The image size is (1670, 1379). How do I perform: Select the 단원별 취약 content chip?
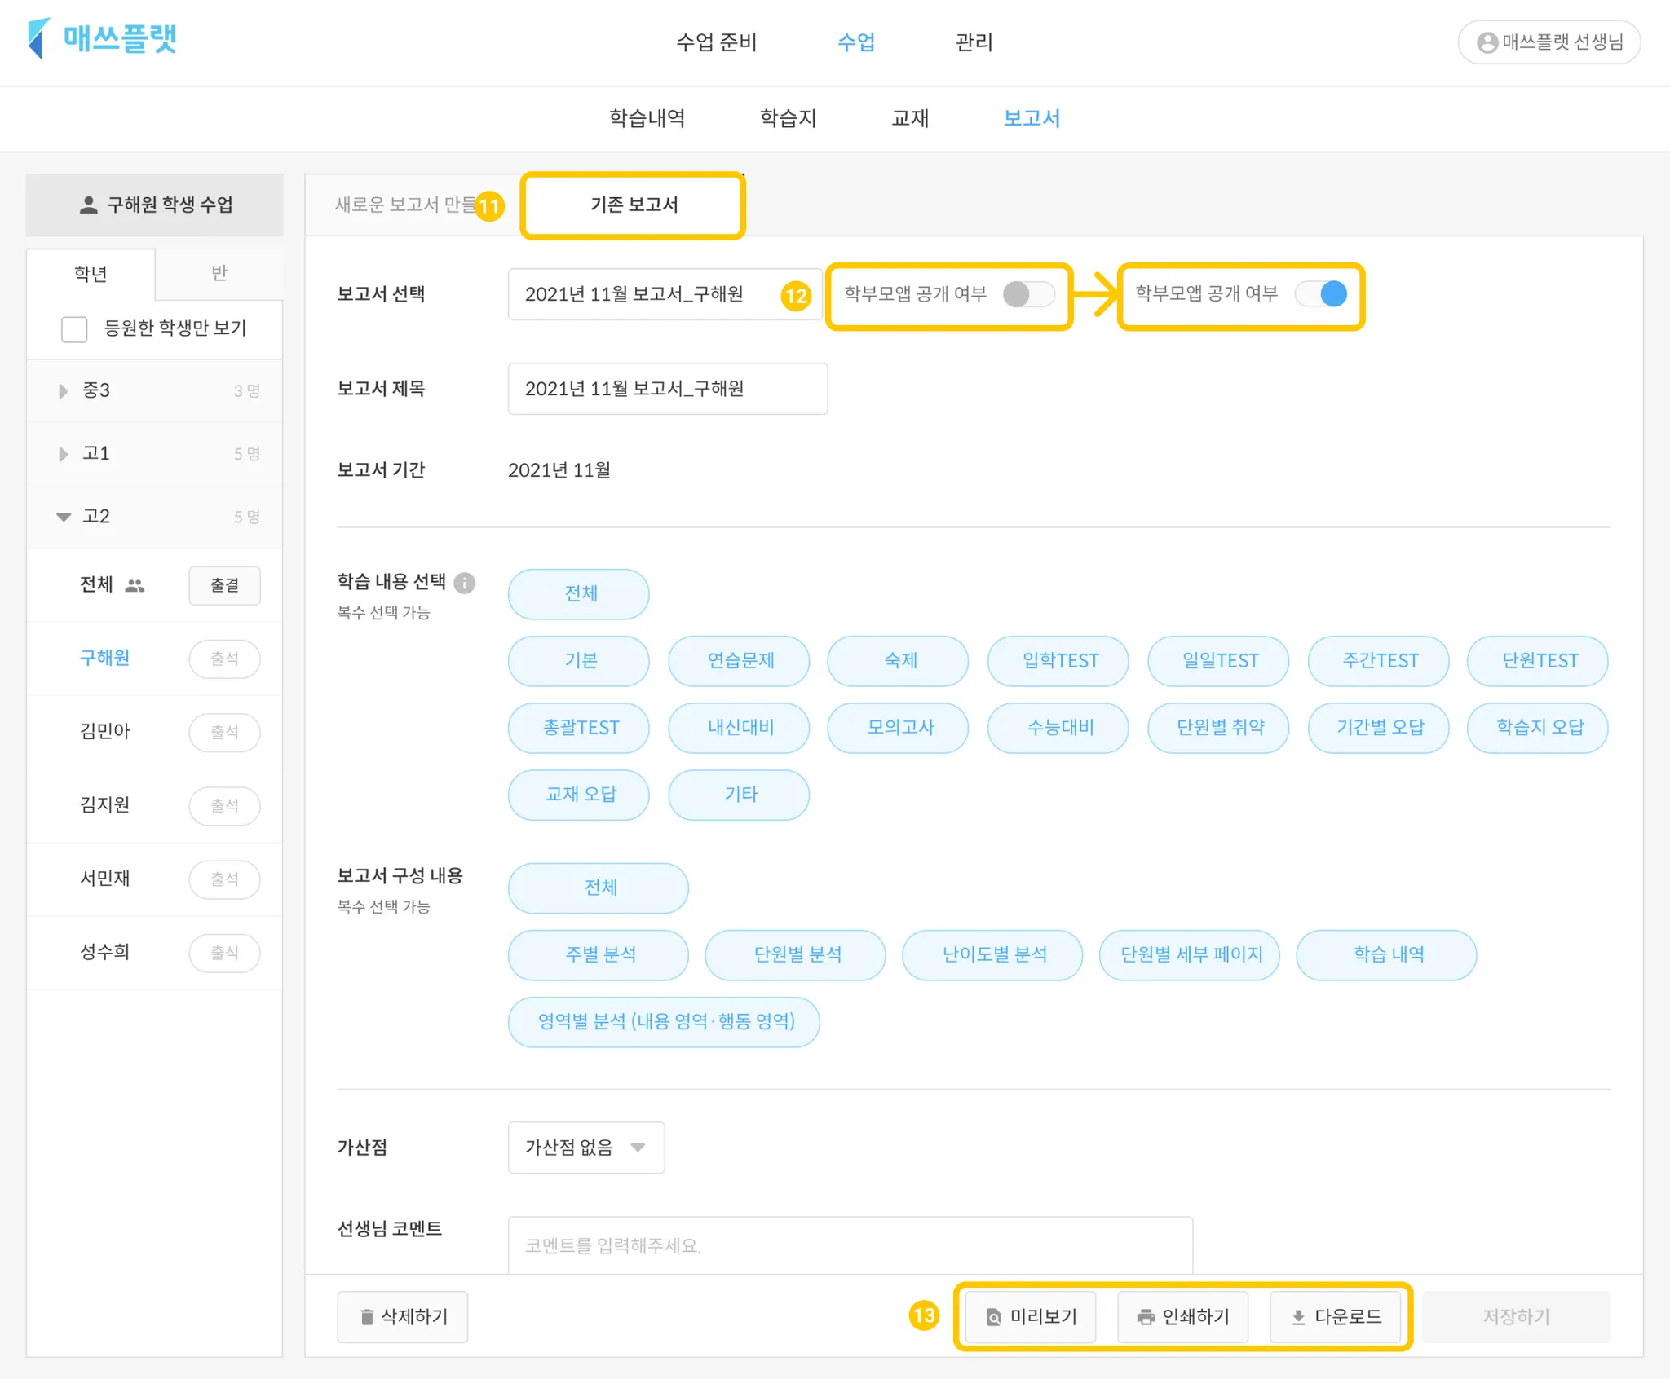coord(1219,727)
